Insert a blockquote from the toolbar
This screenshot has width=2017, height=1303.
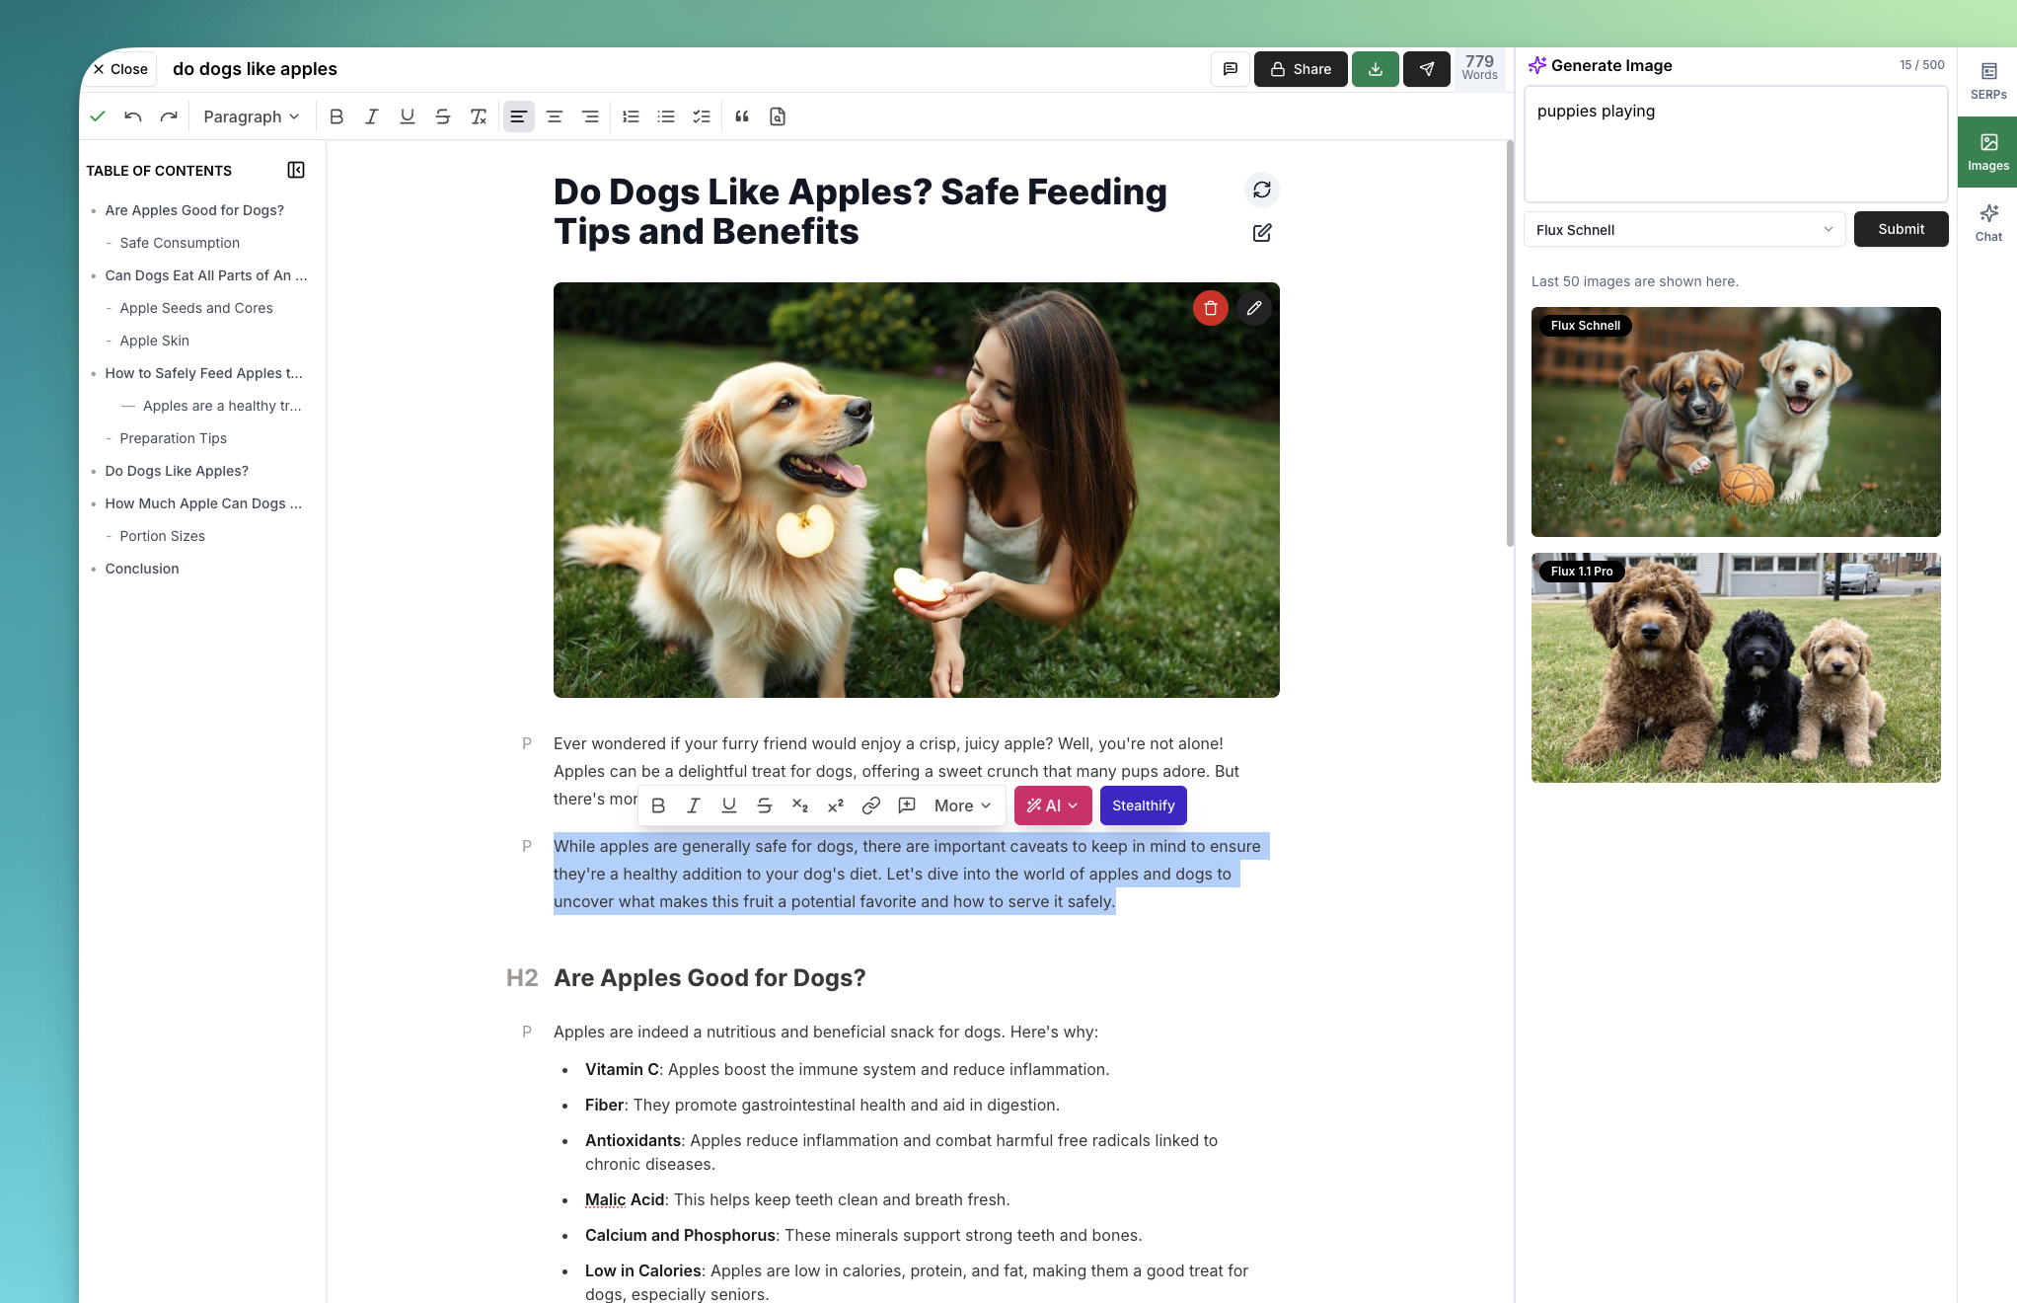click(742, 116)
